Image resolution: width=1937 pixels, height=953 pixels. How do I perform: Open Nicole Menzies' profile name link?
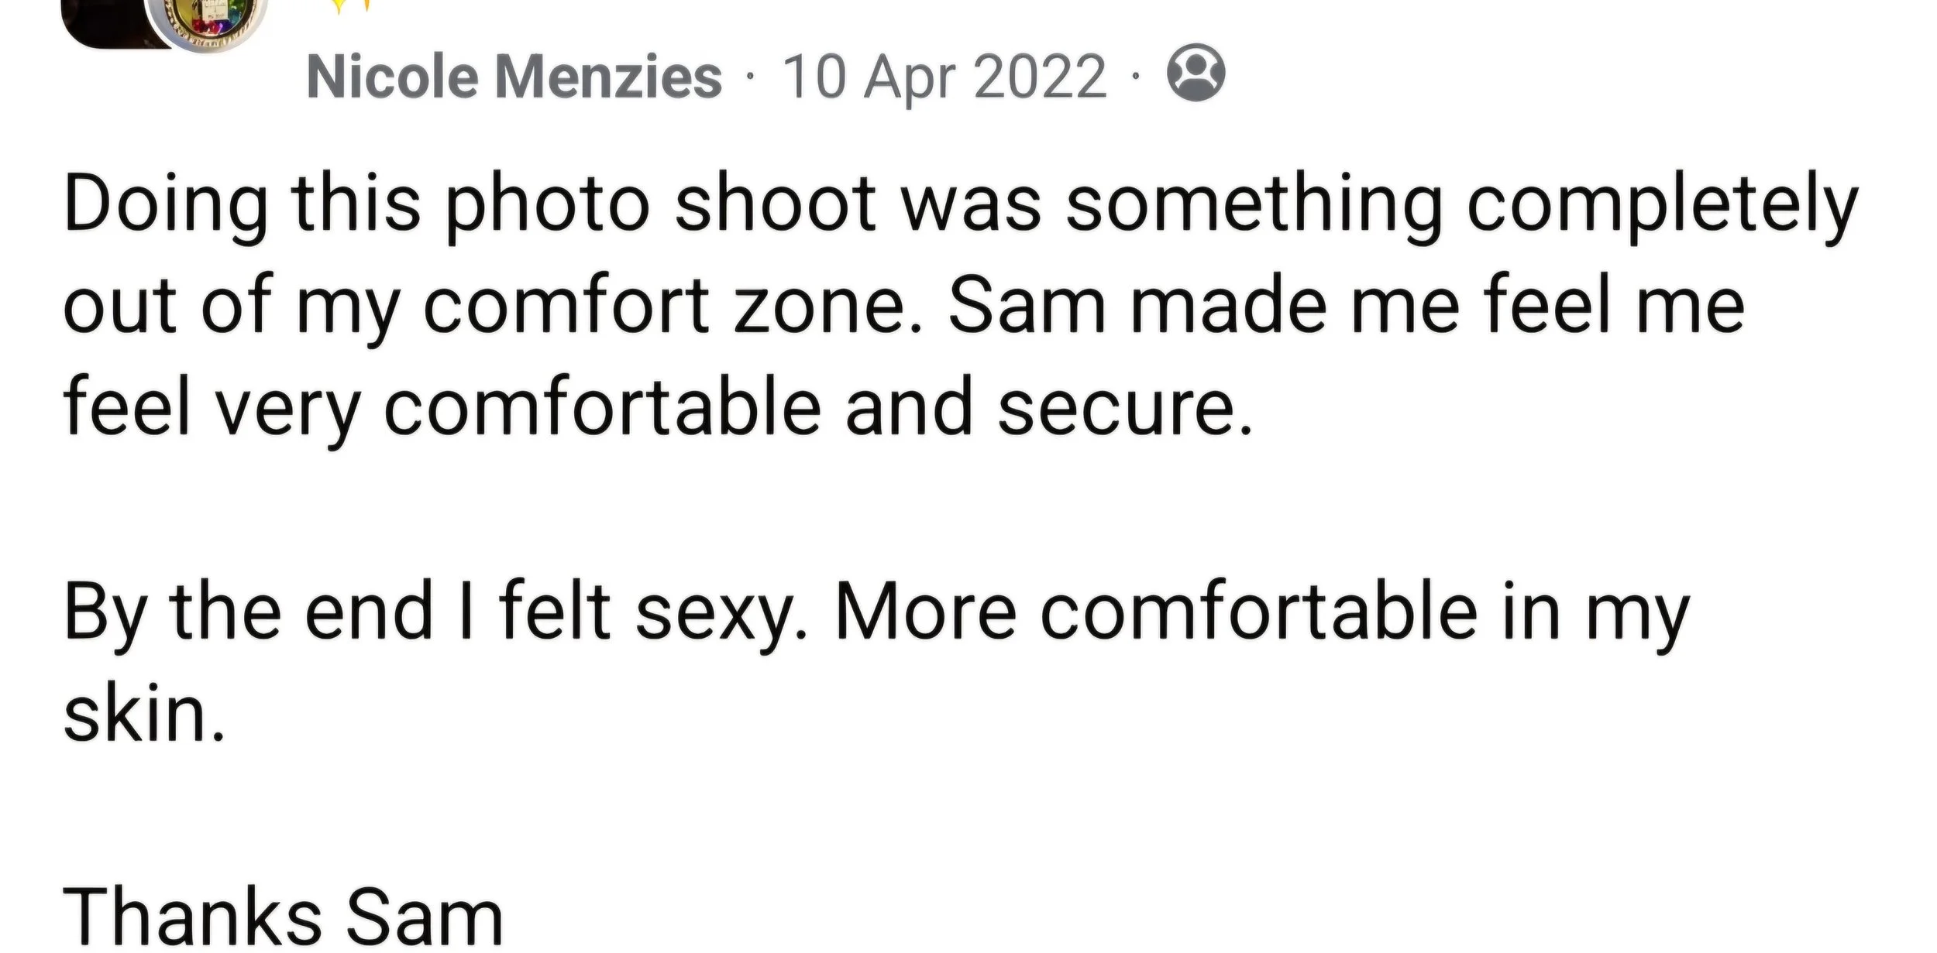(514, 77)
